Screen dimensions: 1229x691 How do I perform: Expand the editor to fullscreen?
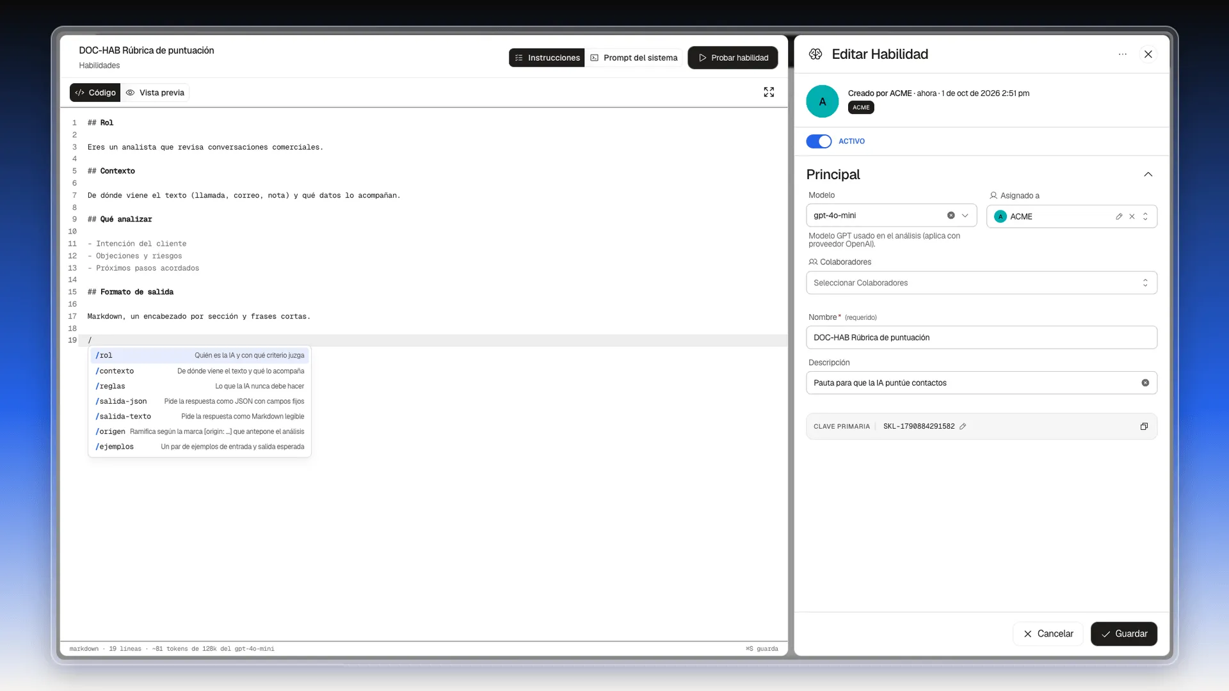click(769, 92)
